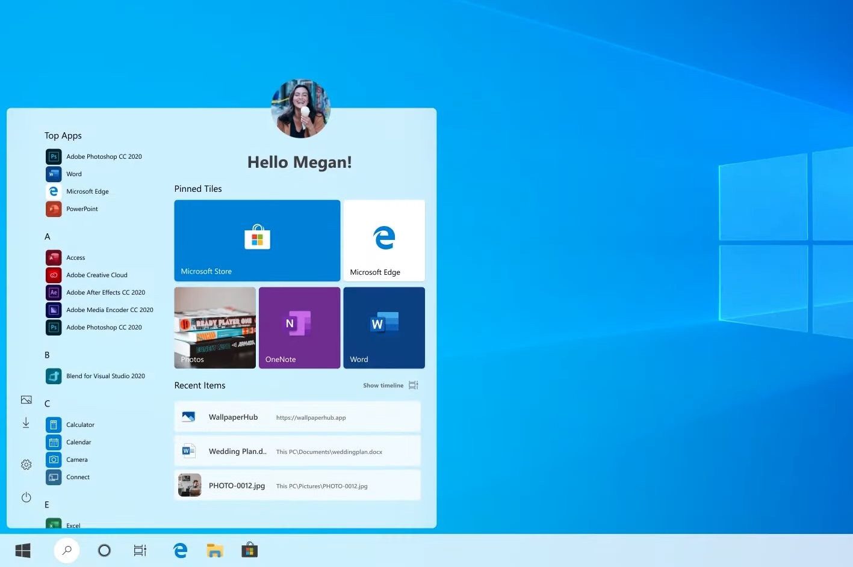Click the Cortana circle on taskbar

click(x=104, y=550)
